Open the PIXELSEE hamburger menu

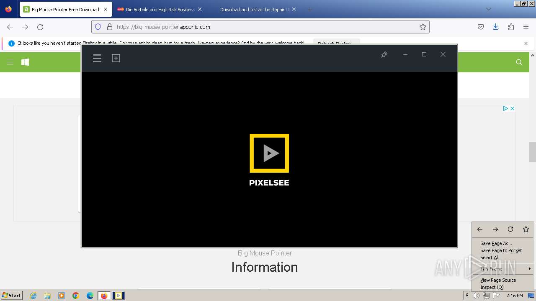click(x=97, y=58)
